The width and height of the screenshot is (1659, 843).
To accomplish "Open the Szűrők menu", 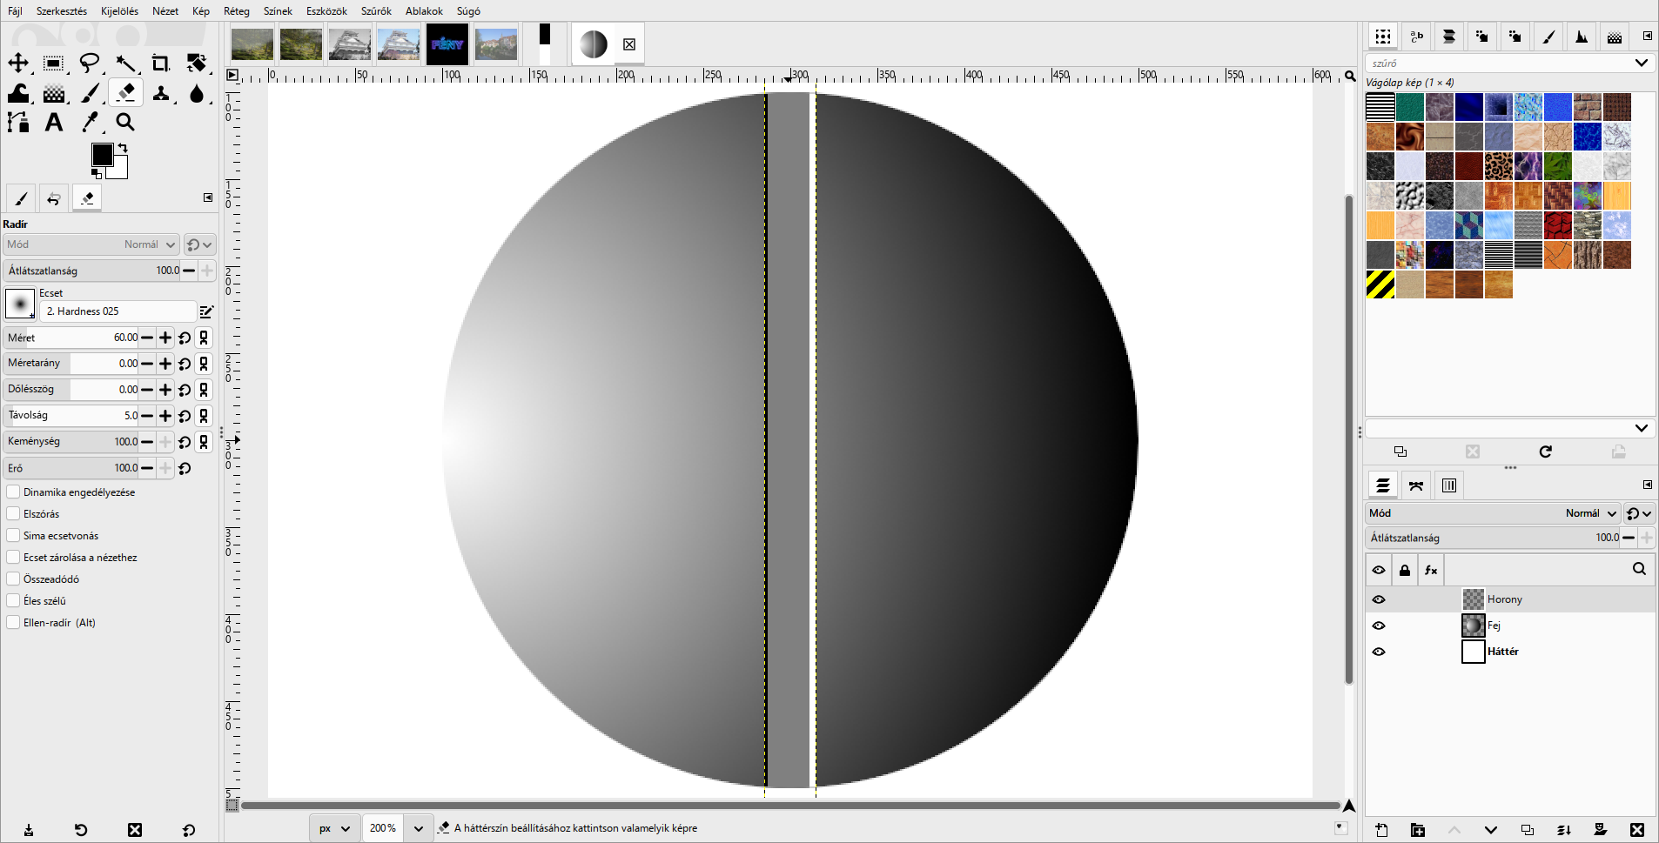I will click(x=376, y=11).
